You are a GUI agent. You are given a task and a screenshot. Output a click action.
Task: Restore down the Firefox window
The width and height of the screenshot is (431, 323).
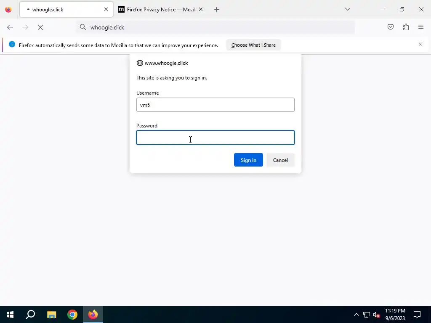pos(402,9)
